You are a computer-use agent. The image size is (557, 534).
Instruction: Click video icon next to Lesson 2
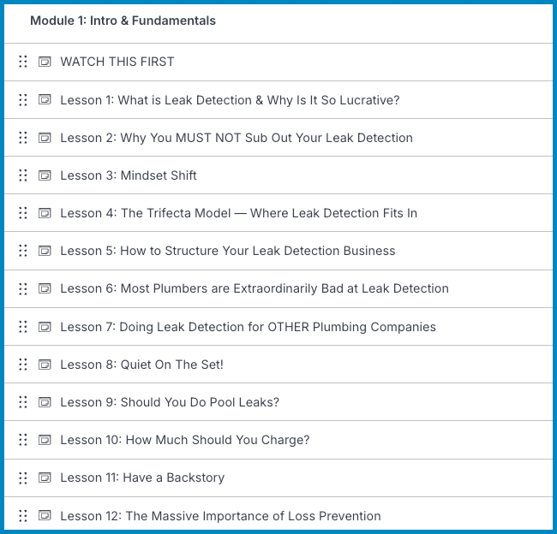[45, 138]
